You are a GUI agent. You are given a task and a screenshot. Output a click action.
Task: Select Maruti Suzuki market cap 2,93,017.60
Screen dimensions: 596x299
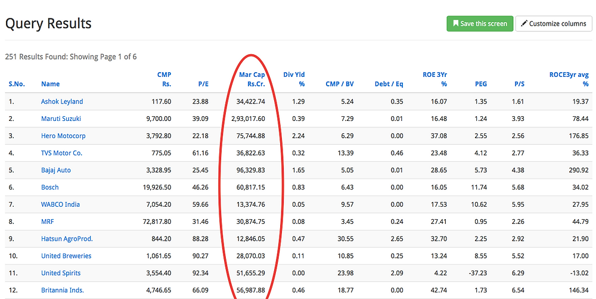click(x=248, y=119)
